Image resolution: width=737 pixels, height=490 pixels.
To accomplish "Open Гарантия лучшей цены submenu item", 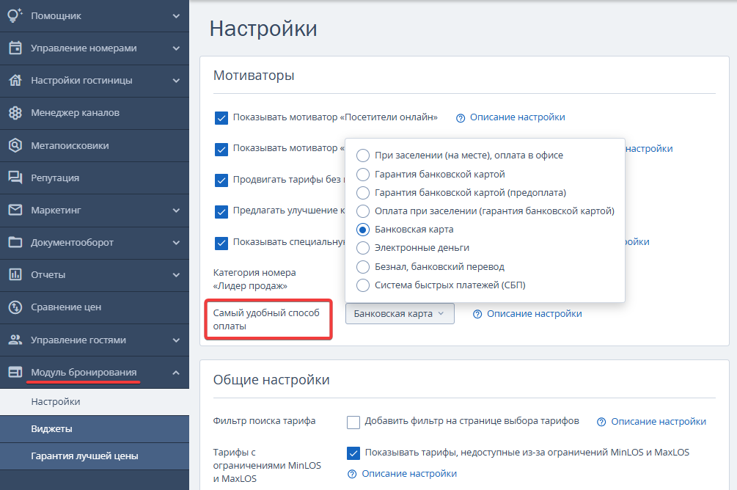I will [95, 456].
